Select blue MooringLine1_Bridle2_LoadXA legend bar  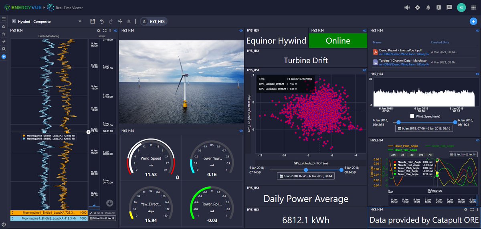[x=49, y=218]
